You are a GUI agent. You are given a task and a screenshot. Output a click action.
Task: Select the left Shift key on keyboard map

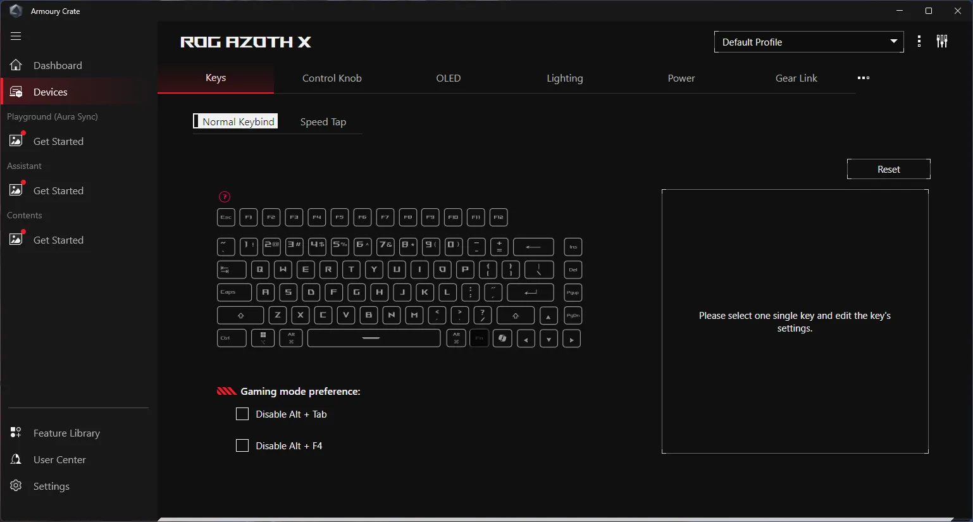[x=240, y=315]
